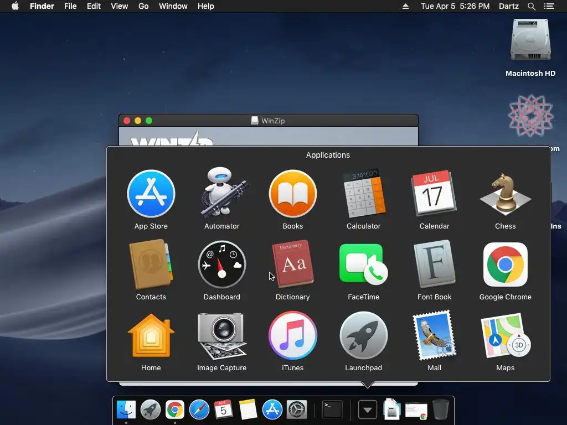Launch Google Chrome from the Applications grid

click(x=505, y=265)
